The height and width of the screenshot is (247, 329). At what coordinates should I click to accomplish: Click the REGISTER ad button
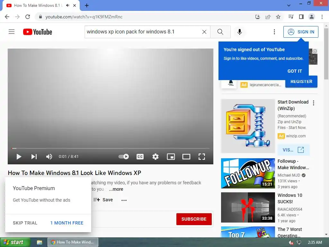point(301,81)
